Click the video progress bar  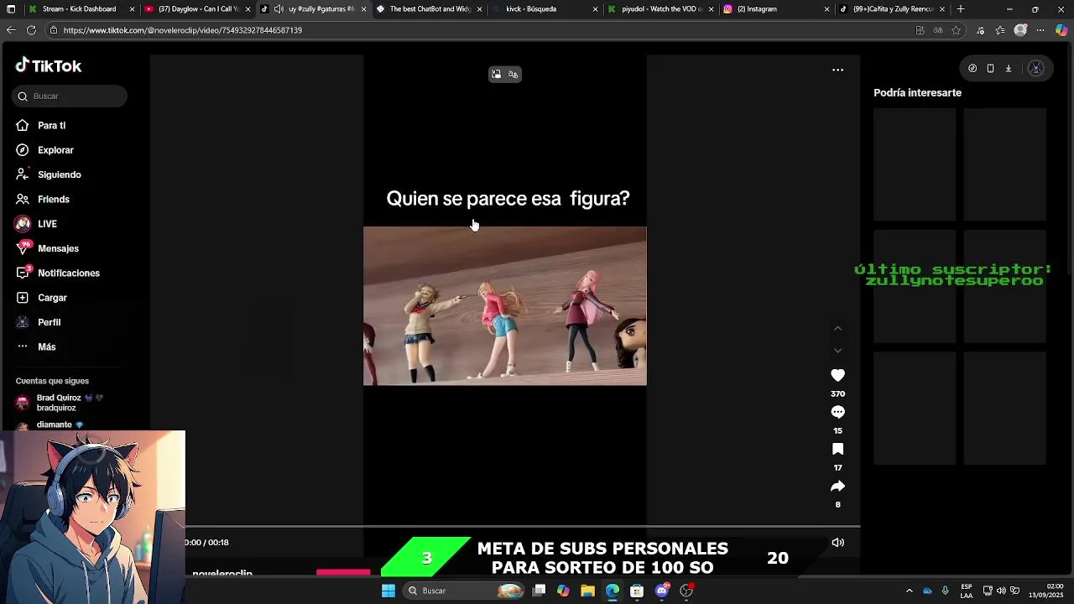tap(522, 527)
